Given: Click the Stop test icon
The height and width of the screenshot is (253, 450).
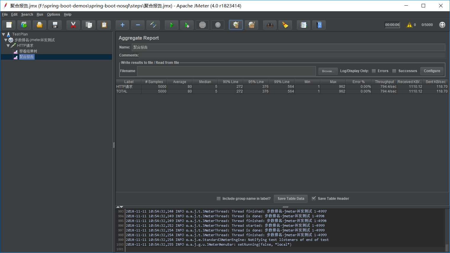Looking at the screenshot, I should pyautogui.click(x=202, y=25).
